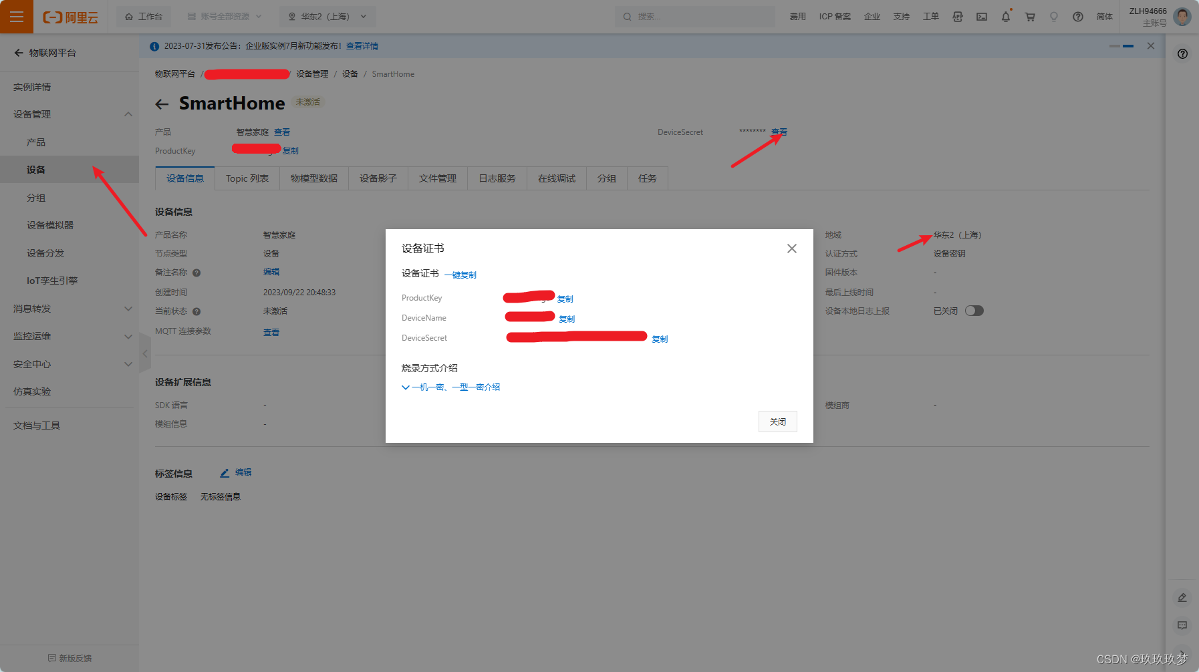This screenshot has width=1199, height=672.
Task: Expand 监控运维 sidebar section
Action: click(128, 337)
